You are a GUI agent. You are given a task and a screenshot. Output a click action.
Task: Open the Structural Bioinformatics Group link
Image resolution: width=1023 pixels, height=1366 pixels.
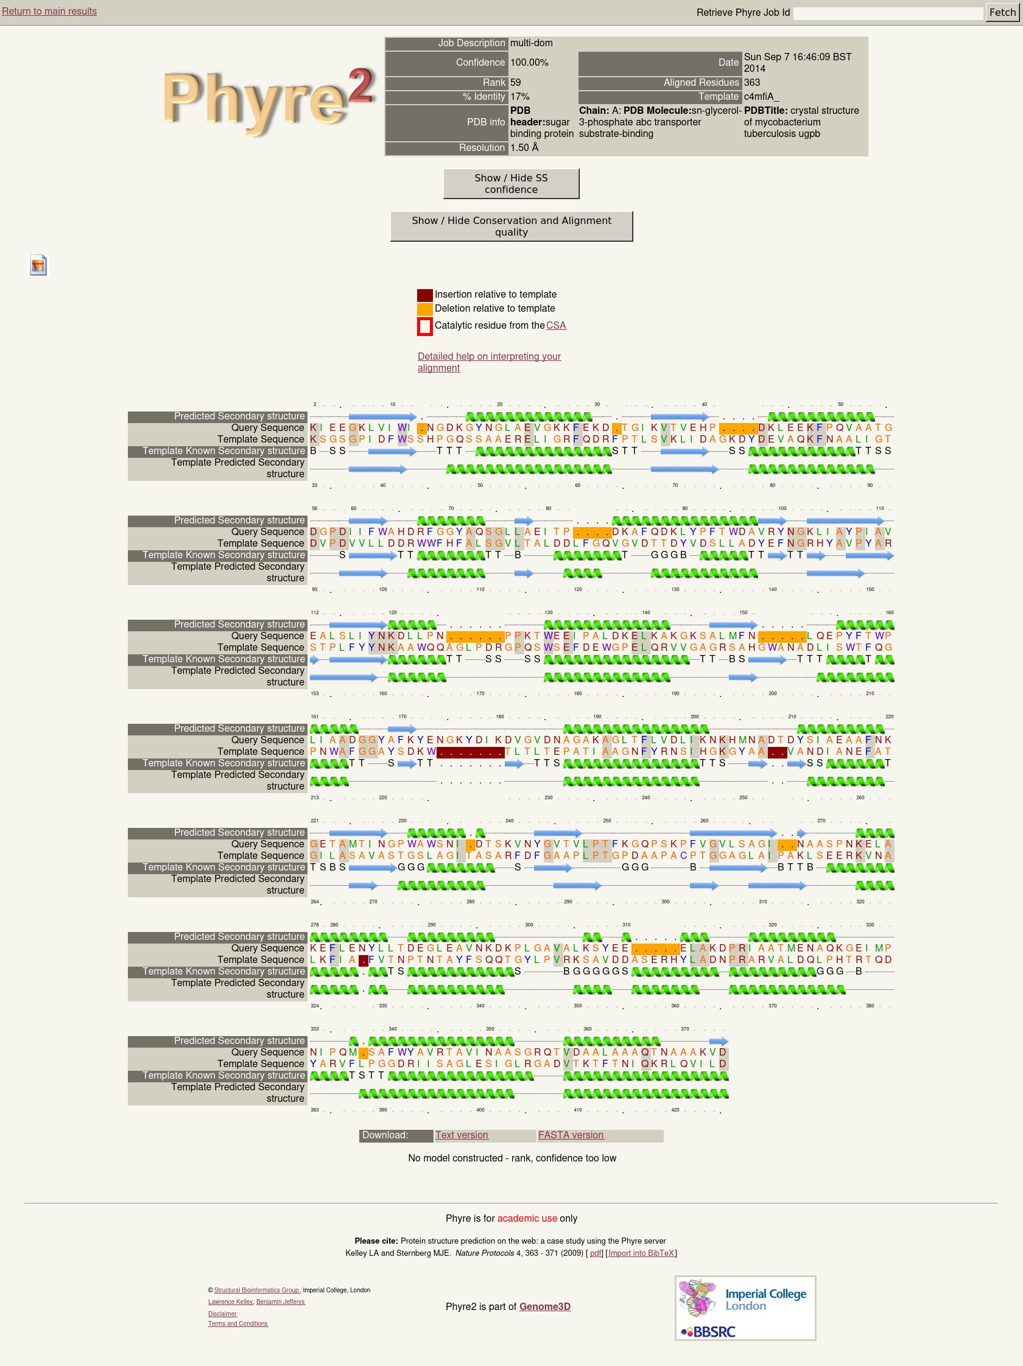coord(256,1290)
